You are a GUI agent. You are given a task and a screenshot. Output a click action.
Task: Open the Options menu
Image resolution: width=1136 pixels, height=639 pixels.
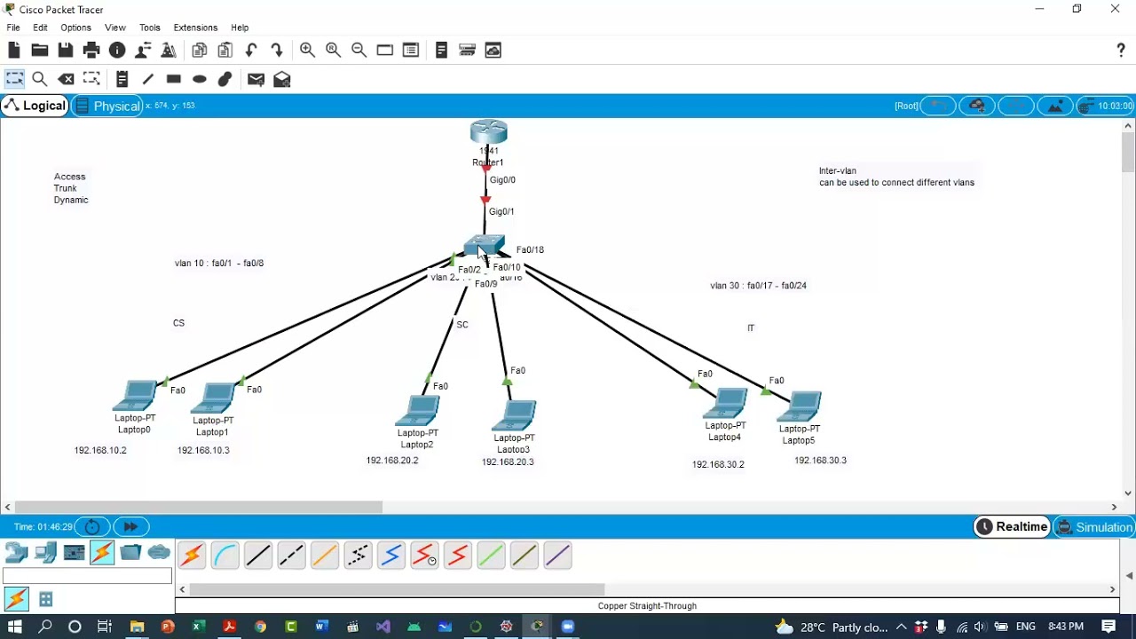click(x=76, y=28)
